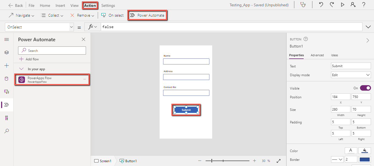Zoom out with the minus icon
The image size is (374, 166).
[x=200, y=161]
